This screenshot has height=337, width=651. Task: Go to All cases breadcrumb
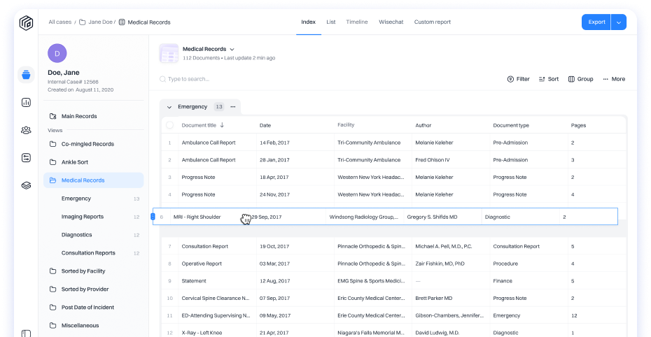(59, 22)
